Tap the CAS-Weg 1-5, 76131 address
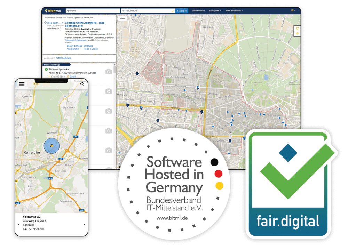348x249 pixels. click(x=35, y=220)
